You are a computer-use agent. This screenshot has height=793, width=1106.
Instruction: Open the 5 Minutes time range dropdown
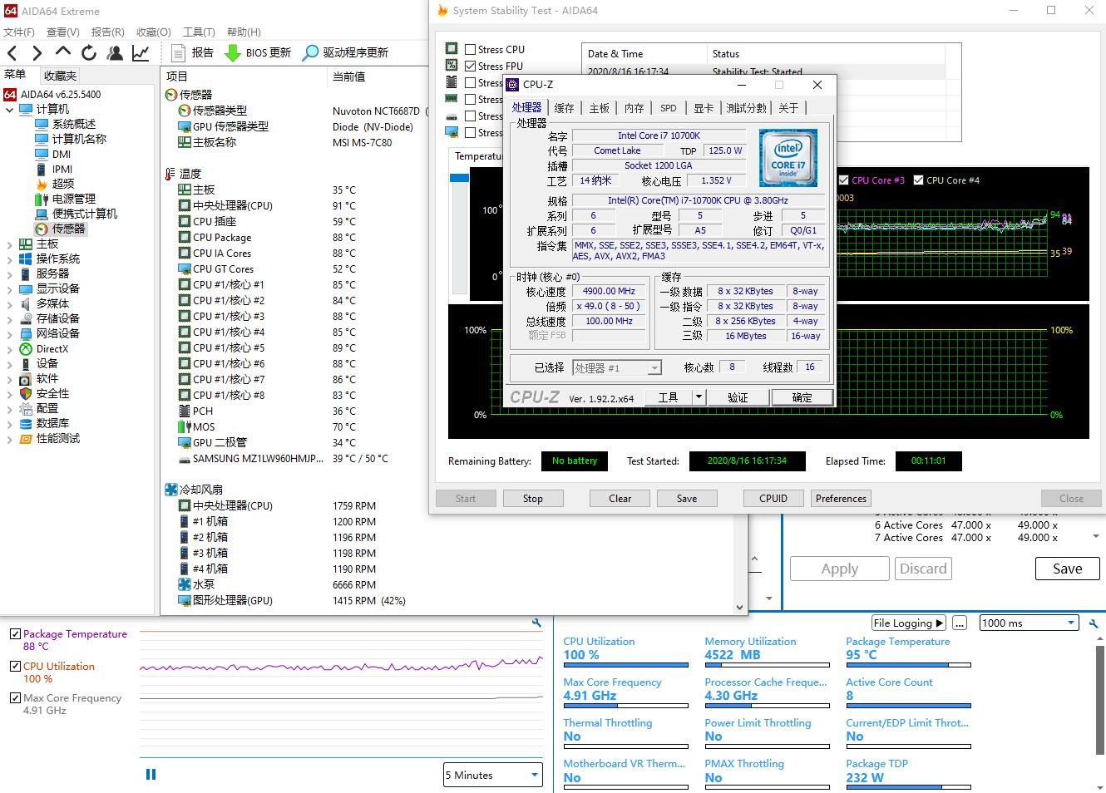point(492,776)
